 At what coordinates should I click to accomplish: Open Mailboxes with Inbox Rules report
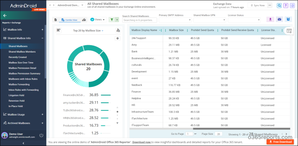[23, 79]
